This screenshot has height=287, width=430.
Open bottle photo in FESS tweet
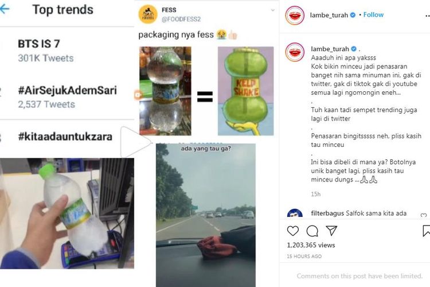(165, 91)
